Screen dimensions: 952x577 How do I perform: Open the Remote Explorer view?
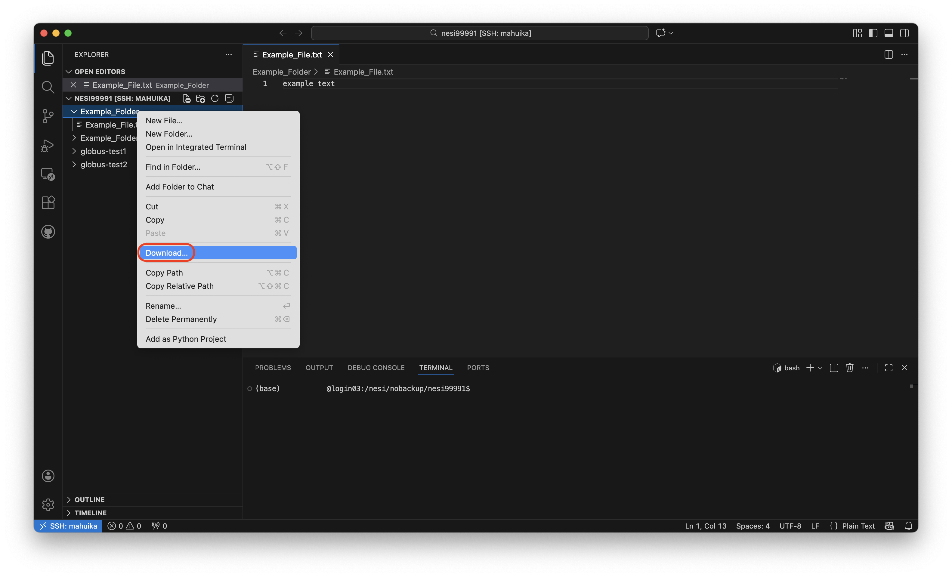coord(48,174)
